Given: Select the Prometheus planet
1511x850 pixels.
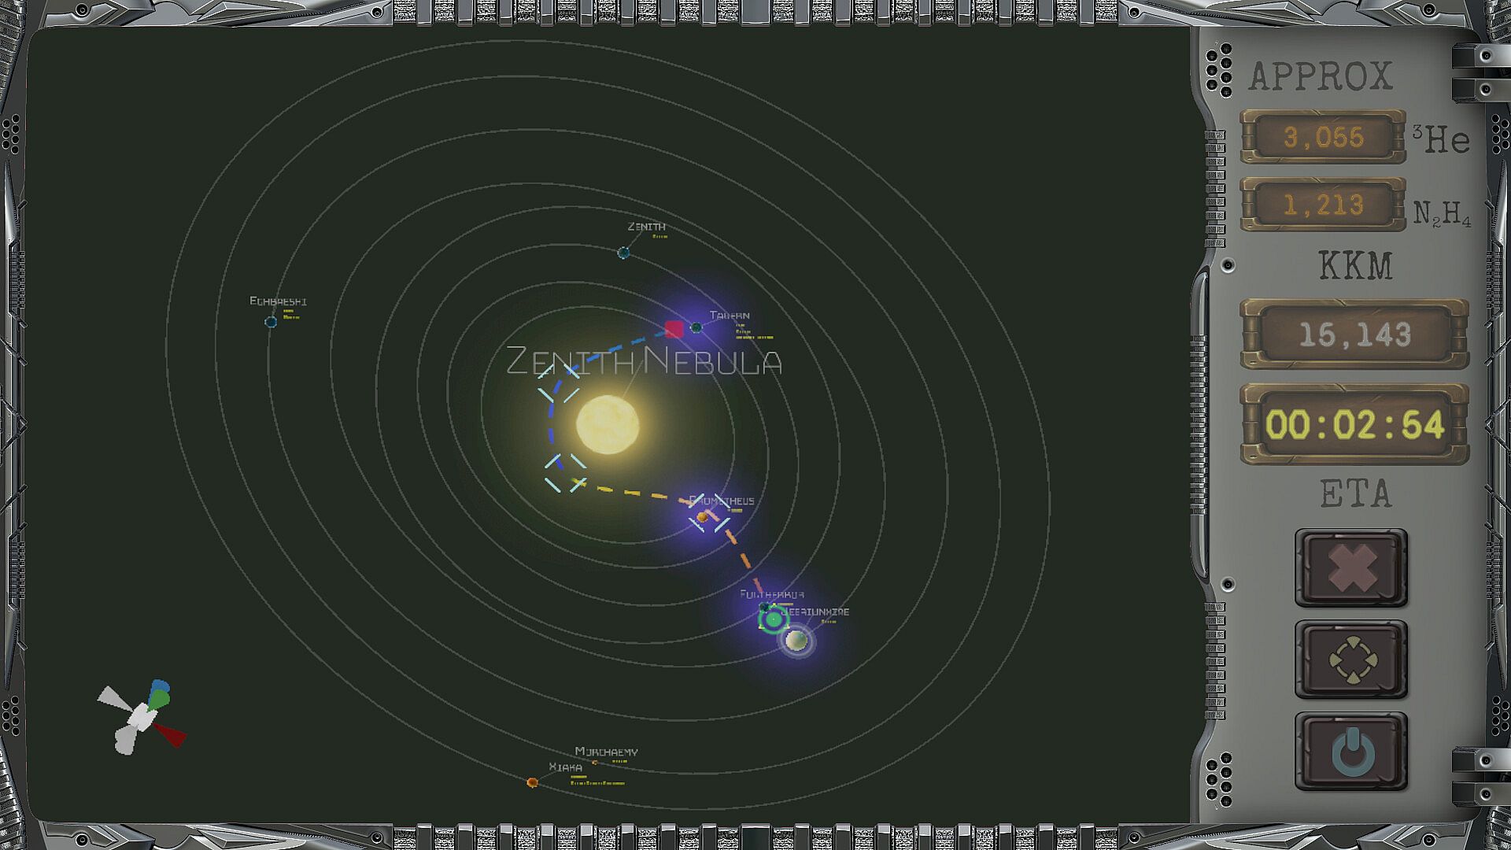Looking at the screenshot, I should pyautogui.click(x=702, y=517).
